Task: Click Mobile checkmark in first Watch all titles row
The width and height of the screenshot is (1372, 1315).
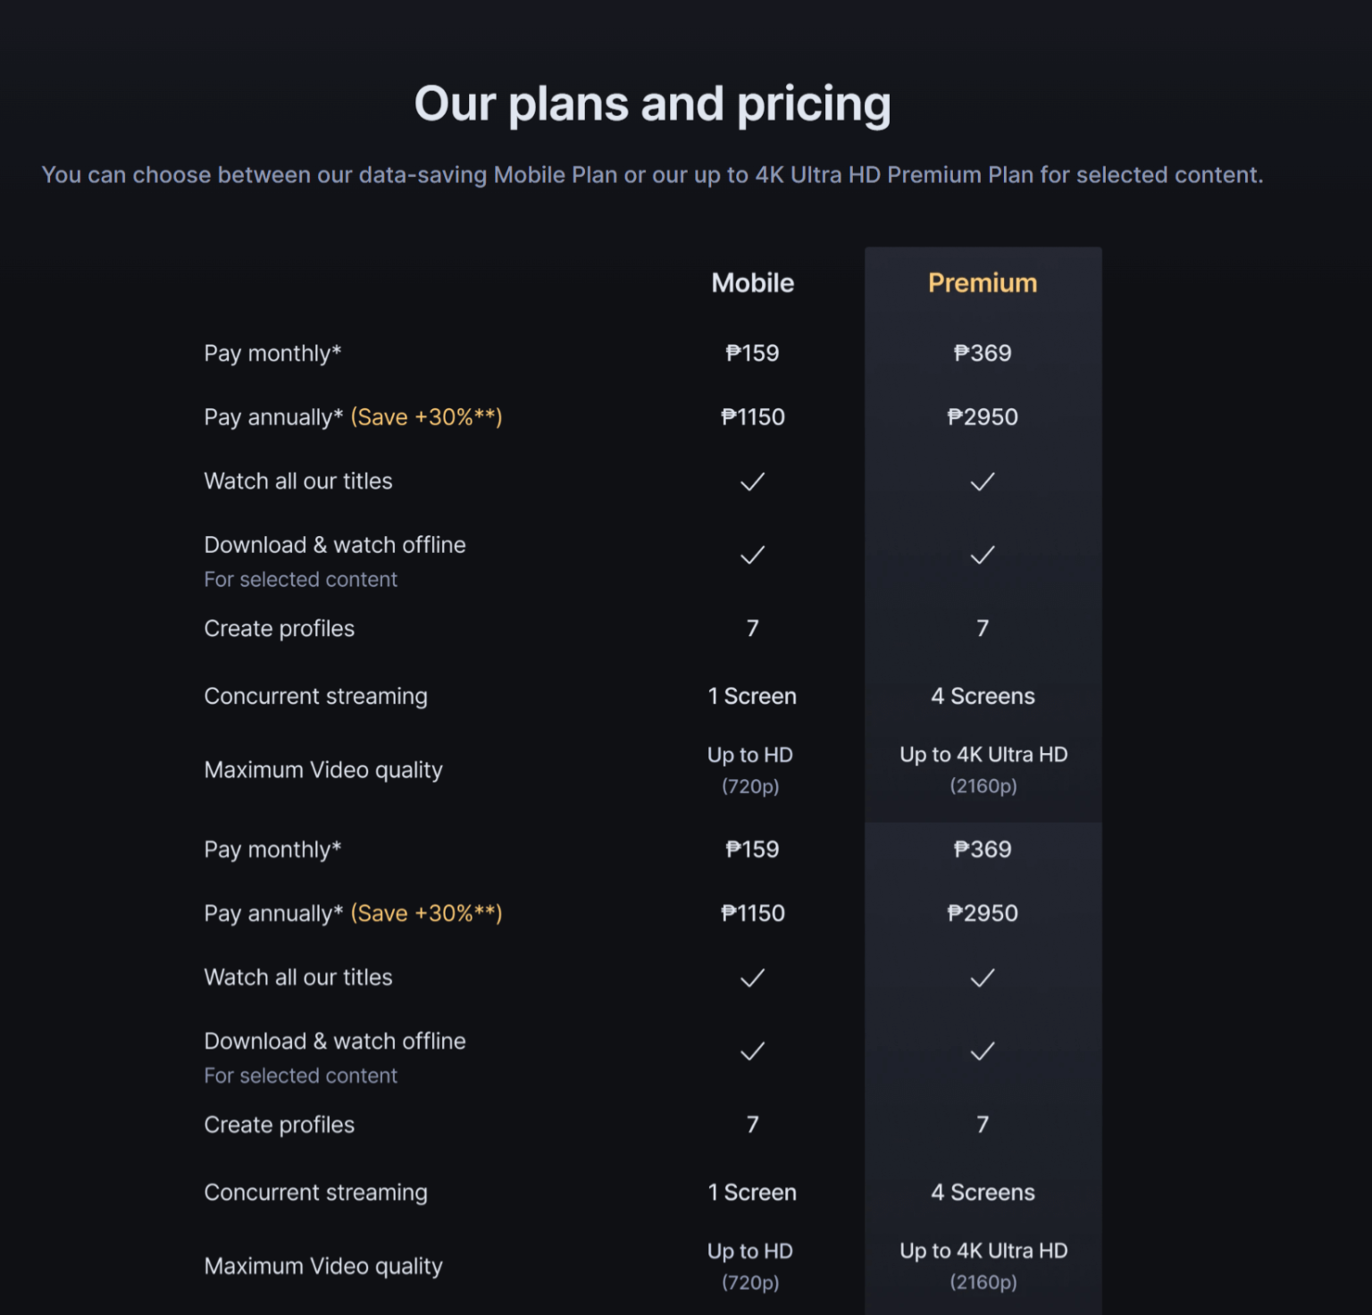Action: (x=752, y=482)
